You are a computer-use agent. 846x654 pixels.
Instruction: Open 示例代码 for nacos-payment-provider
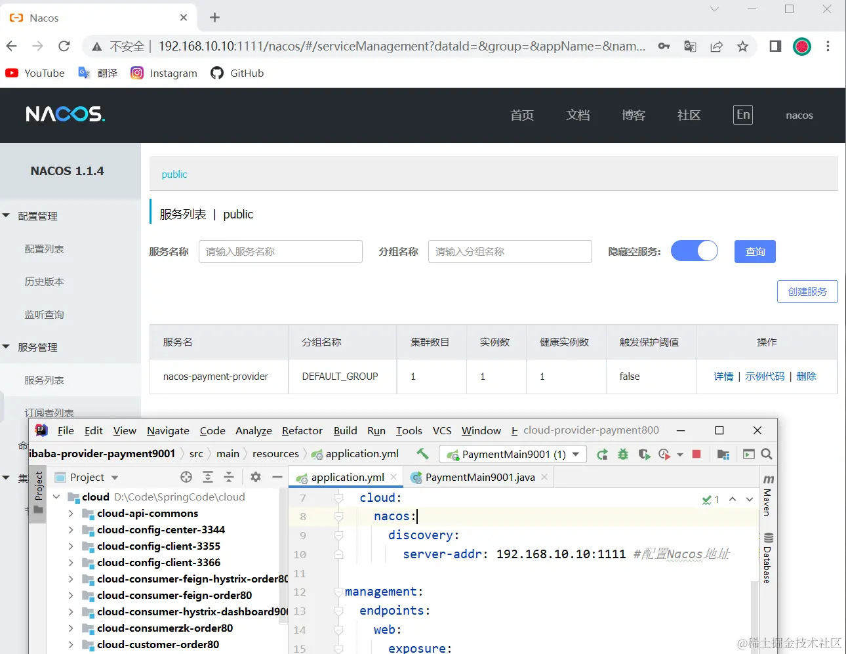pyautogui.click(x=765, y=376)
